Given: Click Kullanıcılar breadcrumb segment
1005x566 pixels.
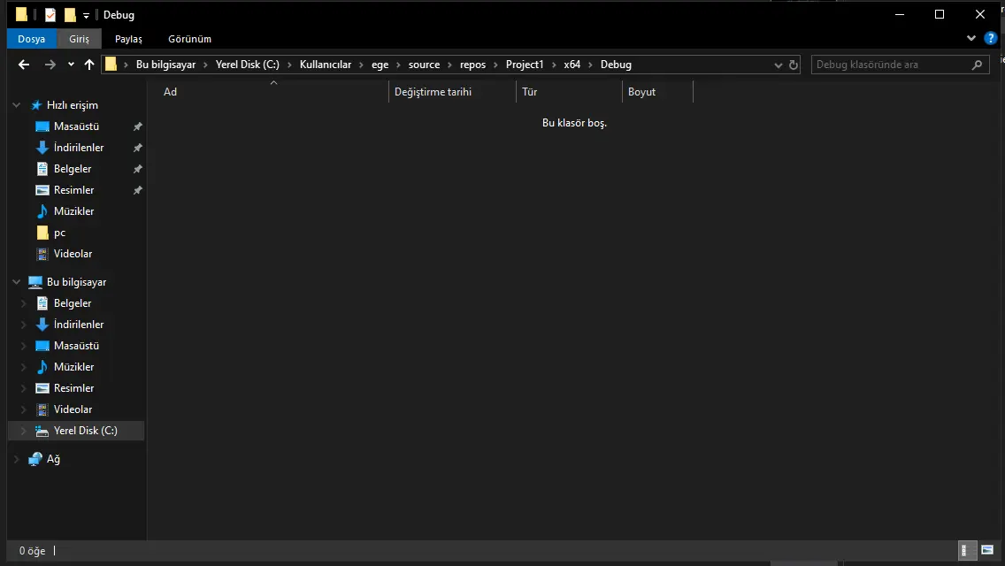Looking at the screenshot, I should 326,65.
